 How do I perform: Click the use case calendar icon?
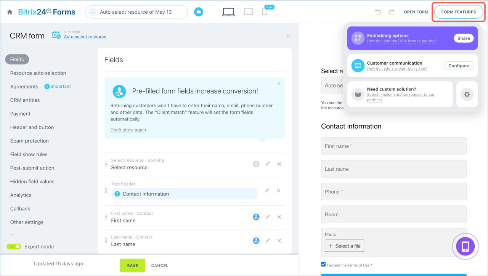[x=56, y=35]
